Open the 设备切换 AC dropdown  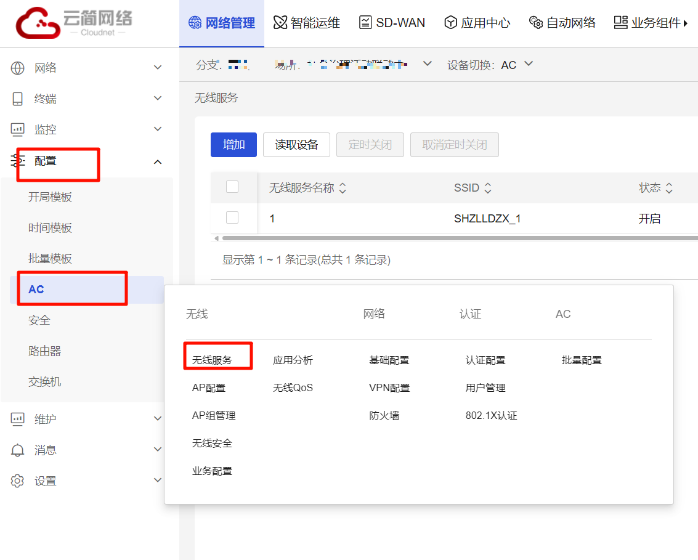tap(529, 63)
